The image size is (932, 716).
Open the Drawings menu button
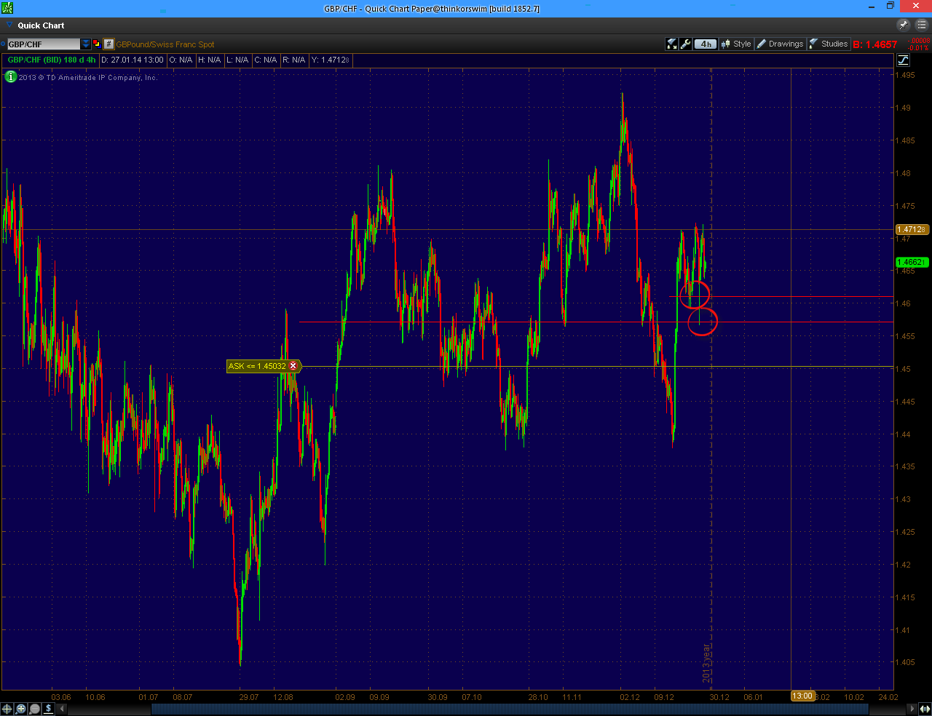(780, 44)
